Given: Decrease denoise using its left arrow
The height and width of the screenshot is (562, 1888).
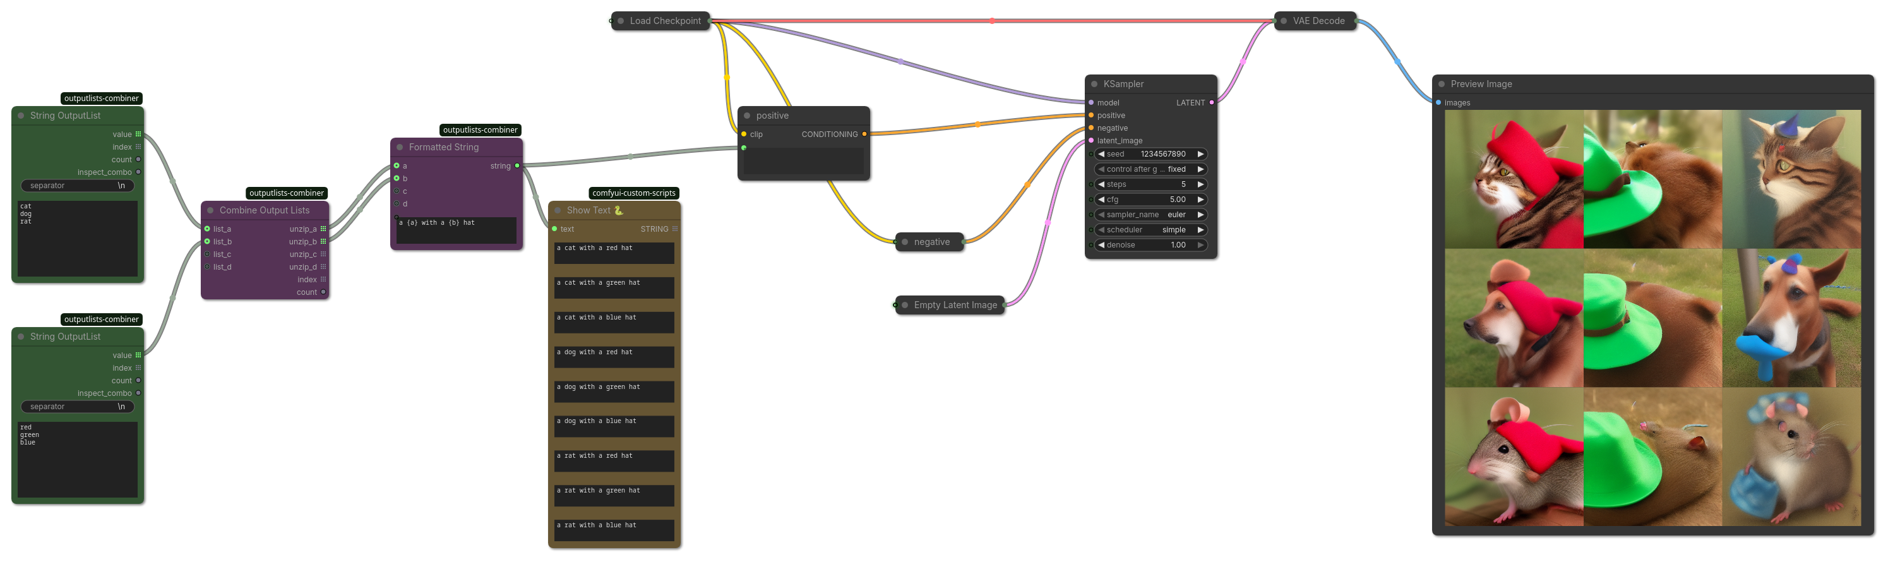Looking at the screenshot, I should coord(1101,246).
